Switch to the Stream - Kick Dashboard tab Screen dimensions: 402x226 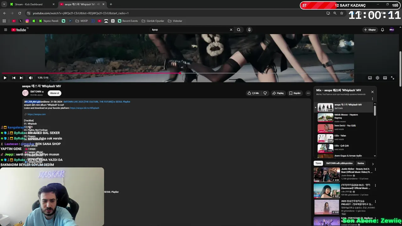coord(29,4)
